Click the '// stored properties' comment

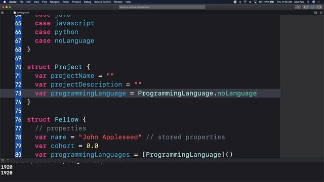coord(186,137)
